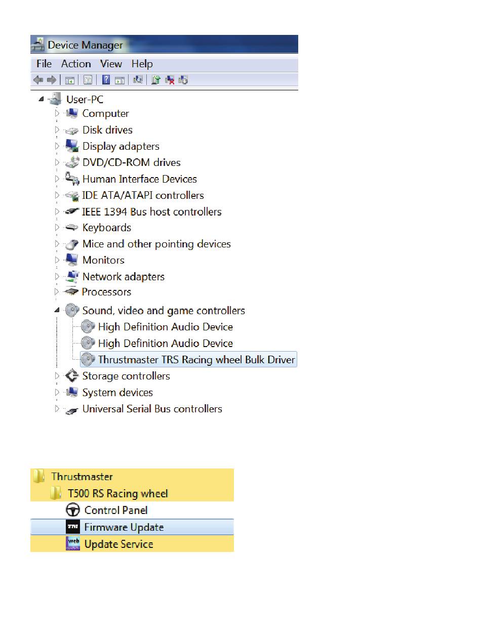This screenshot has width=481, height=641.
Task: Open the View menu
Action: tap(111, 64)
